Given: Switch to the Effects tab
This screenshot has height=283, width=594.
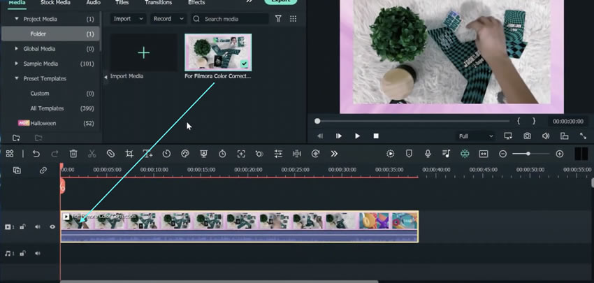Looking at the screenshot, I should (x=196, y=3).
